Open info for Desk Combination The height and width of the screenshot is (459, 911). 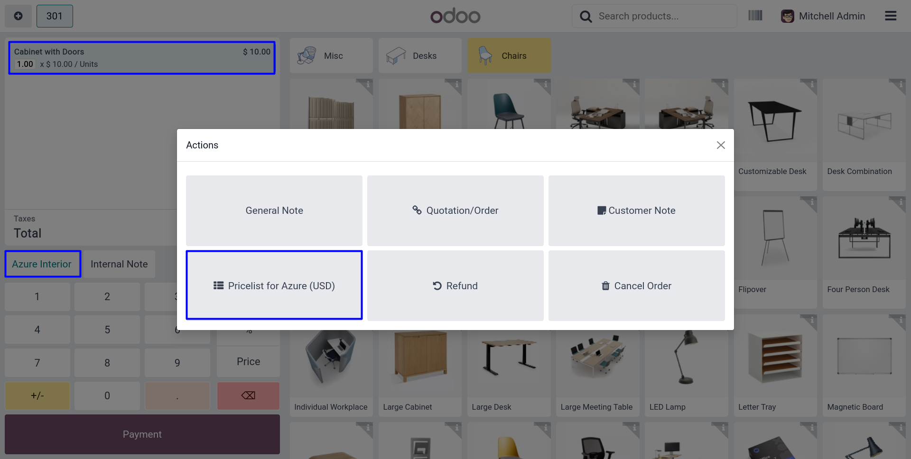901,85
